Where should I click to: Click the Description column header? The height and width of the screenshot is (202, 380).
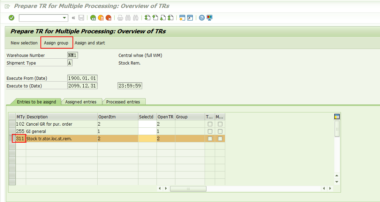[x=62, y=117]
